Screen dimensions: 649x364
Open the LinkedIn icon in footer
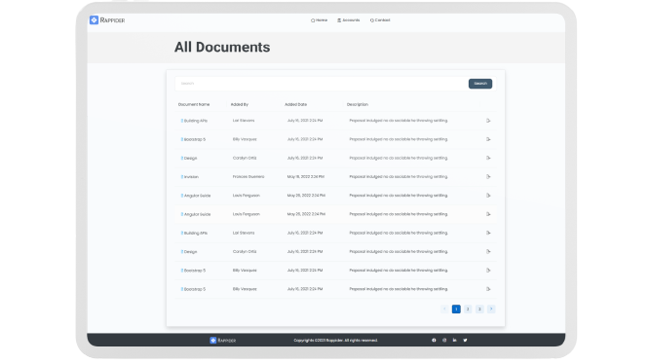[x=454, y=341]
